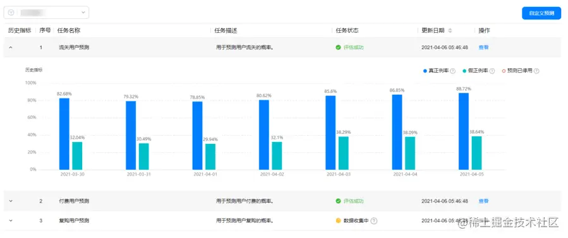Click the blue bar for 2021-04-02

(x=263, y=134)
